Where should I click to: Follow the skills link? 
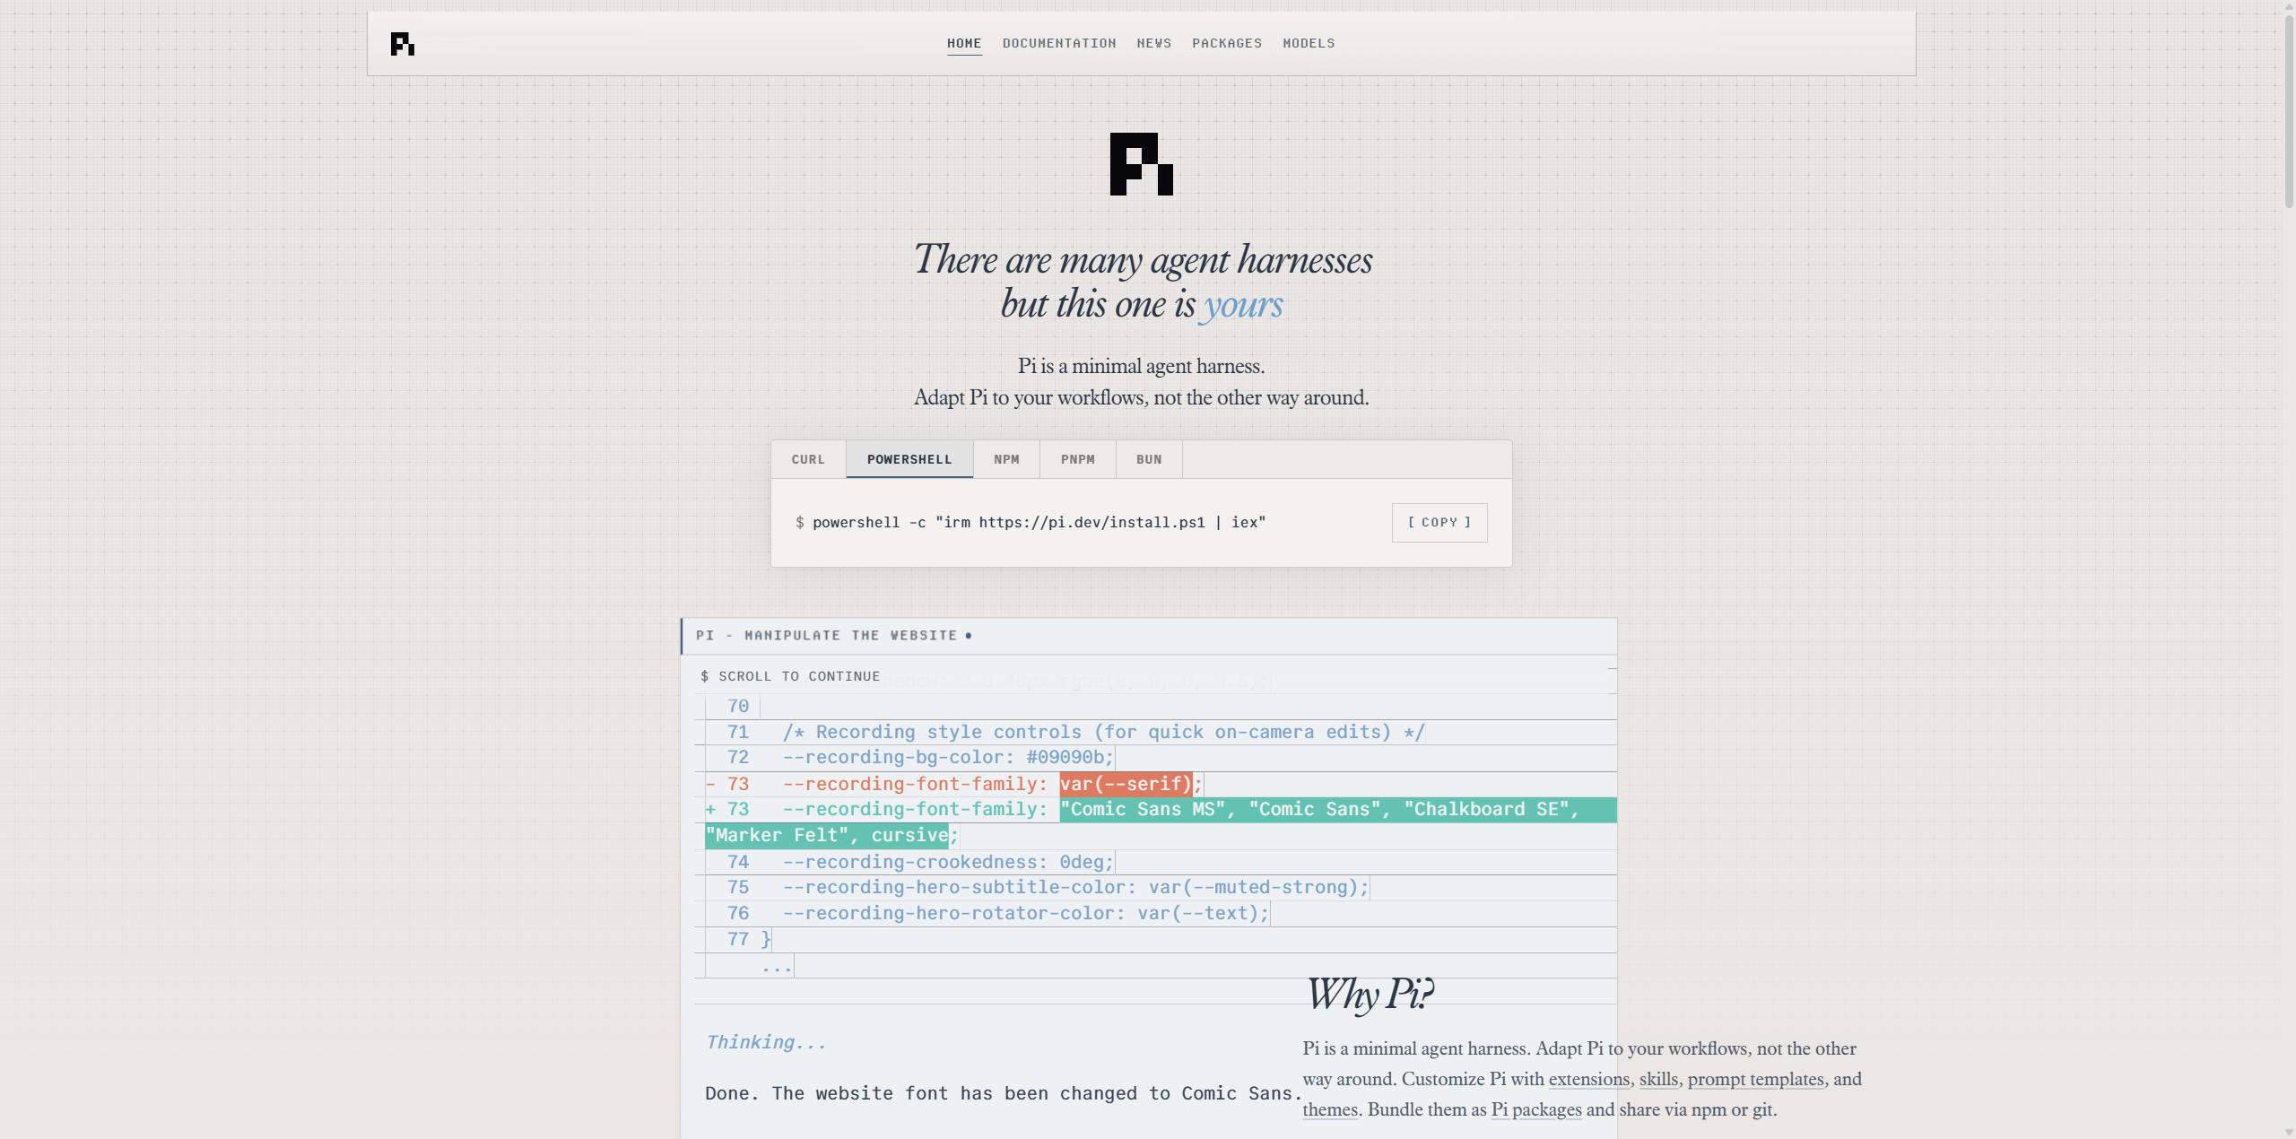pos(1658,1080)
